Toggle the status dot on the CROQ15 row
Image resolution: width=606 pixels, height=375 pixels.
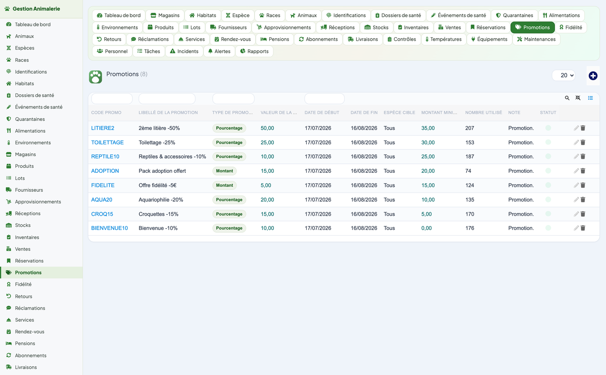point(548,214)
